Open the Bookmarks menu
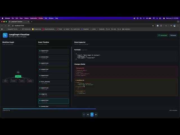180x135 pixels. [33, 18]
